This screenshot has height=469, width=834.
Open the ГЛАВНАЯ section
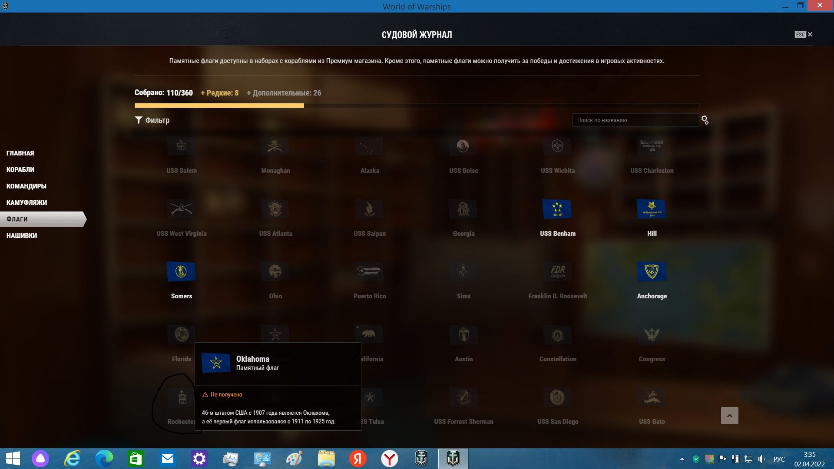point(20,153)
